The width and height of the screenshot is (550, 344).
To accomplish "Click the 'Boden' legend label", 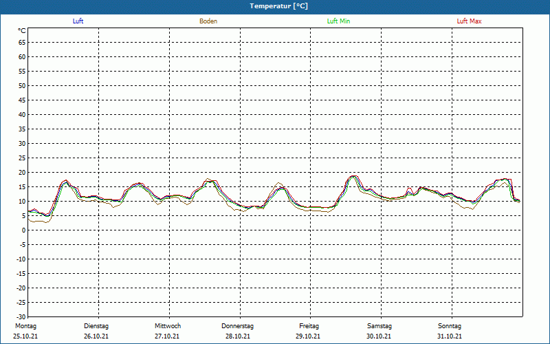I will (x=208, y=21).
